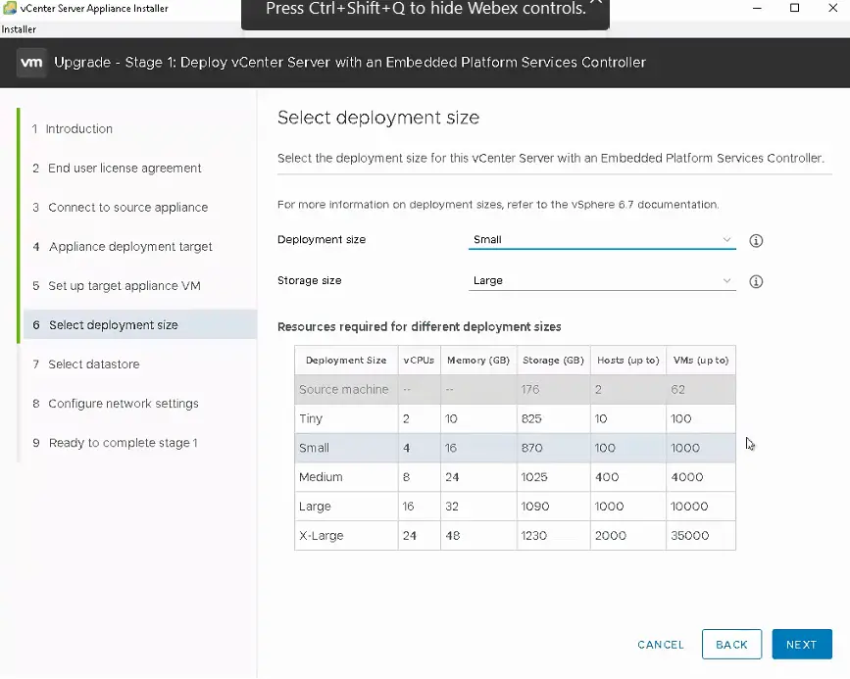Click the 35000 VMs value for X-Large
850x679 pixels.
click(x=689, y=536)
